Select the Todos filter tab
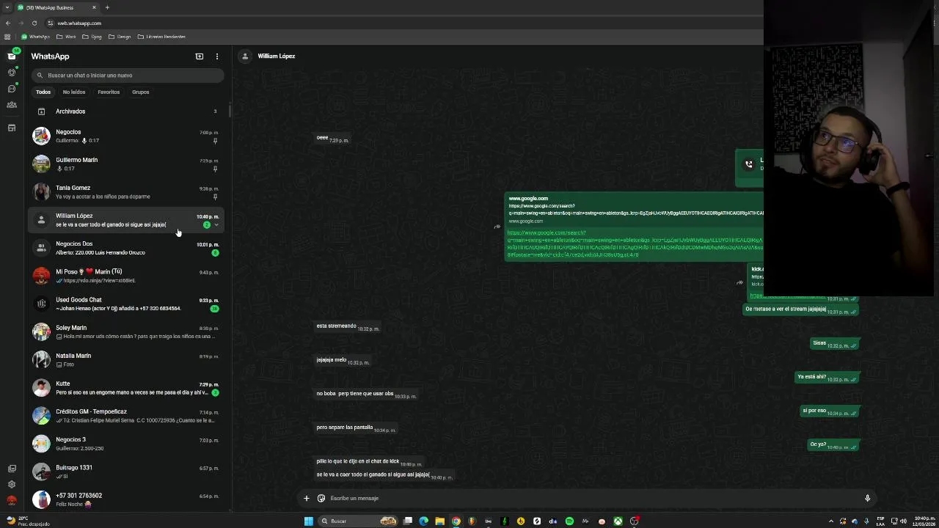The height and width of the screenshot is (528, 939). (x=43, y=92)
